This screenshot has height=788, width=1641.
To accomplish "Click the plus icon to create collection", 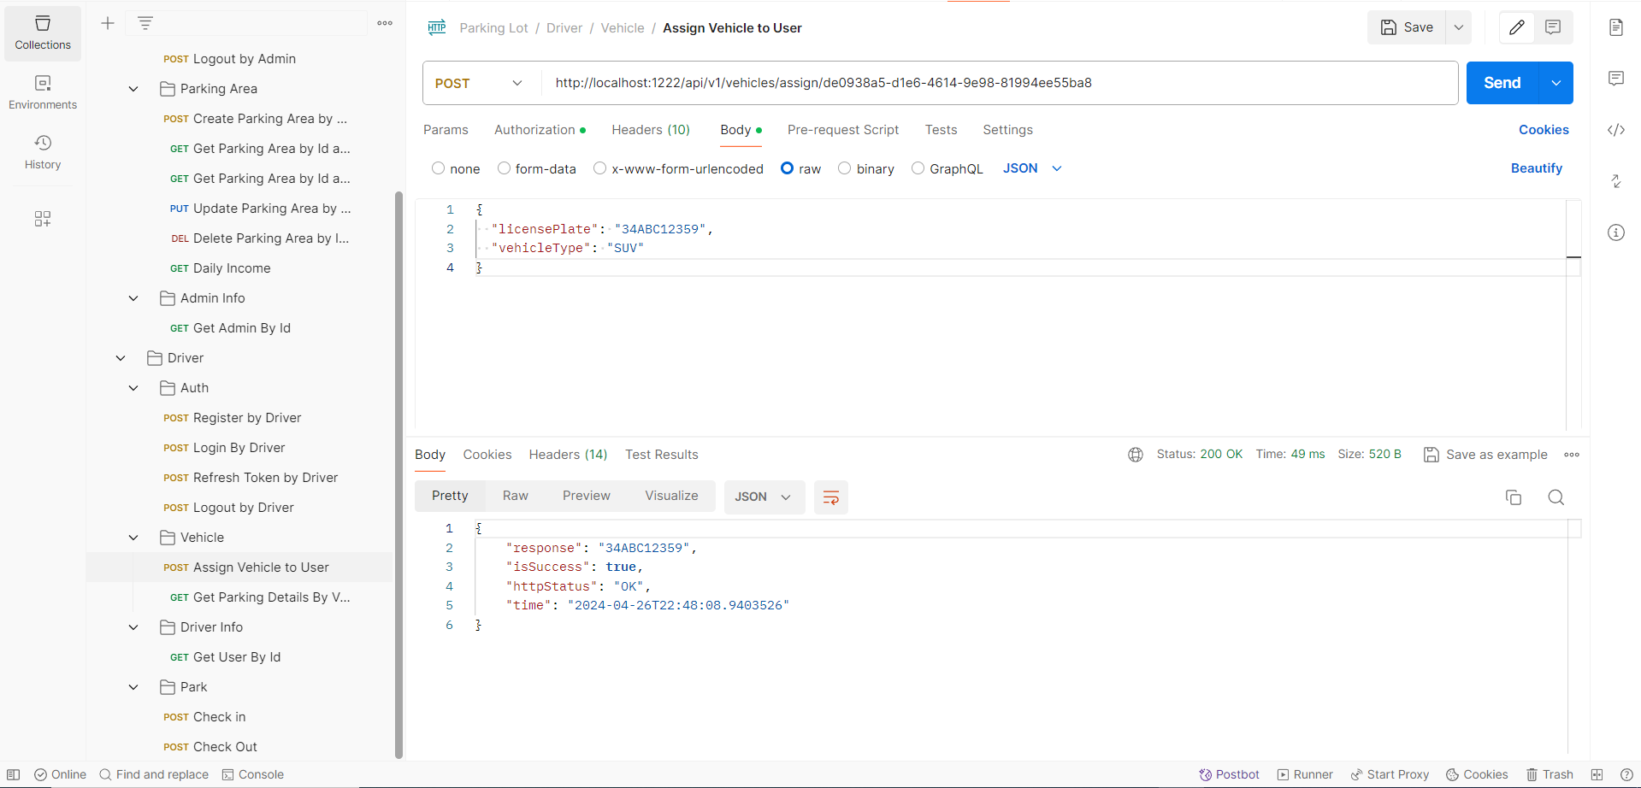I will (x=108, y=23).
